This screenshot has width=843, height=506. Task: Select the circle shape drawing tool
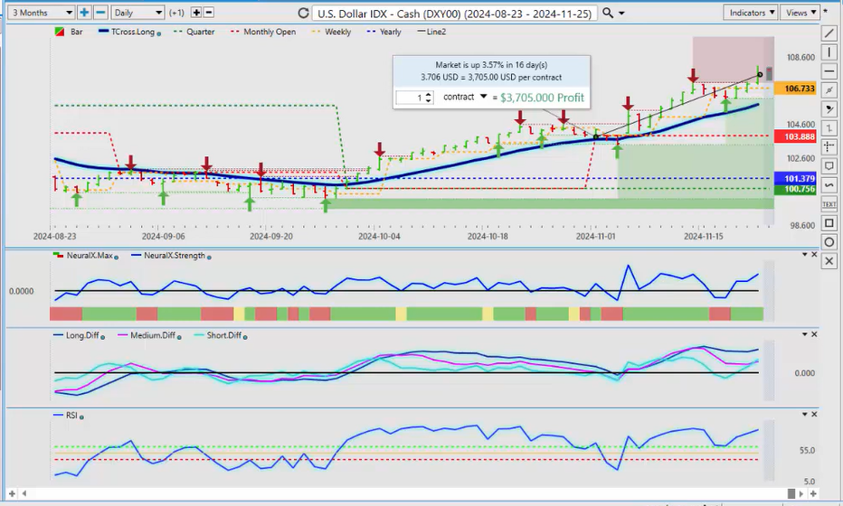(829, 242)
